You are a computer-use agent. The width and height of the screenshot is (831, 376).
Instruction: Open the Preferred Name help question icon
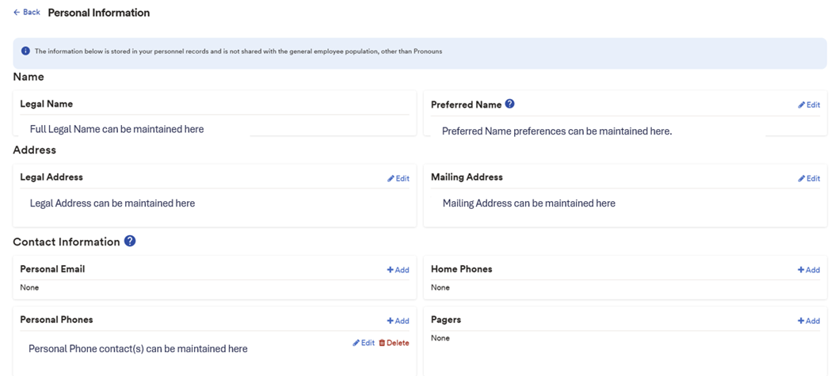[509, 104]
